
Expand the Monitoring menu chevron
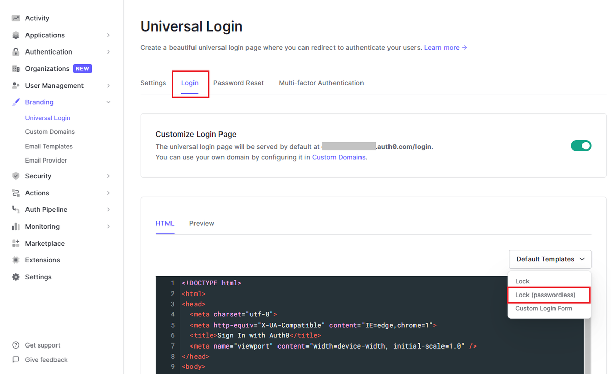click(108, 227)
